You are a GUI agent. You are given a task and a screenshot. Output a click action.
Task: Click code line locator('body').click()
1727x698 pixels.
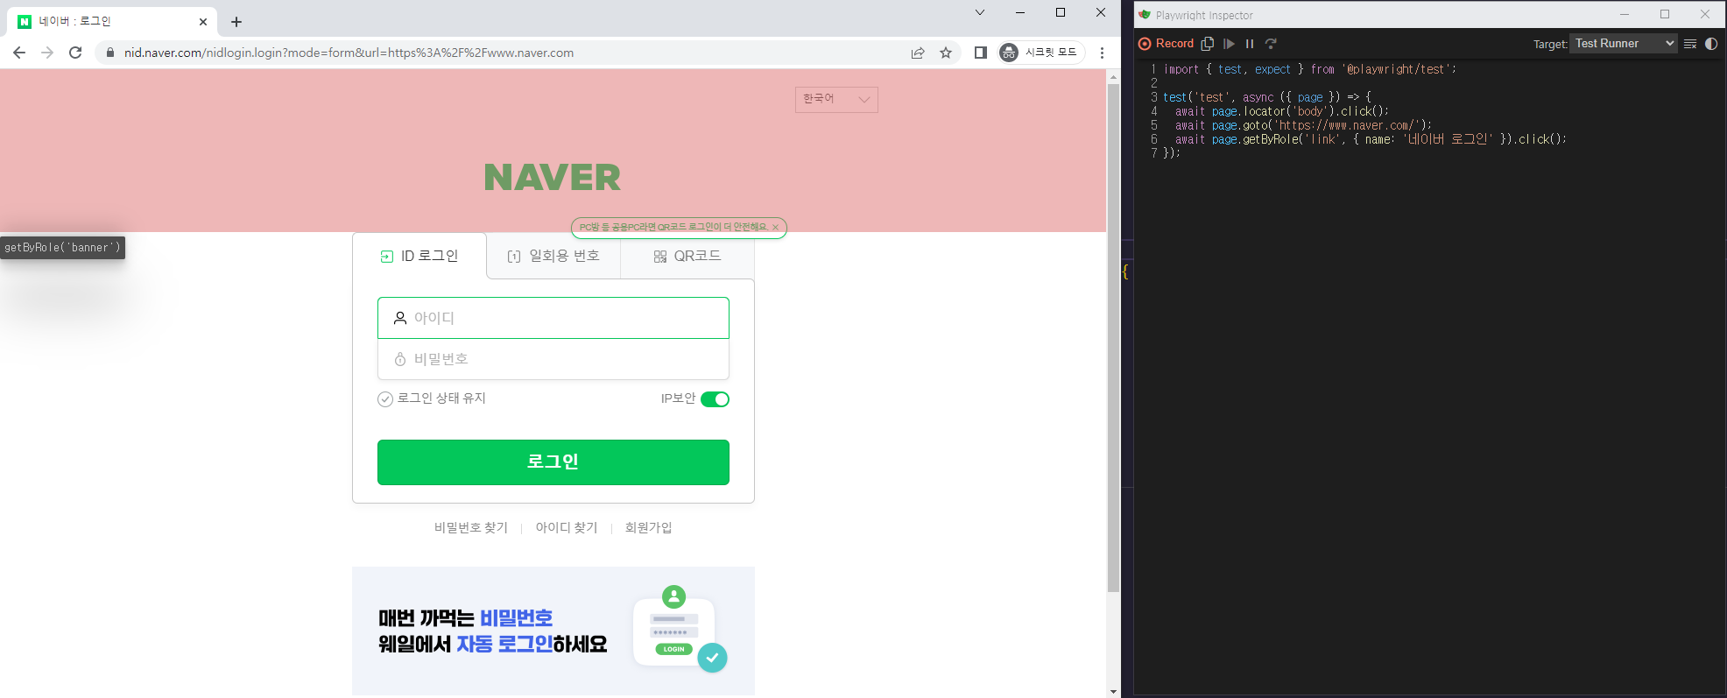point(1282,111)
